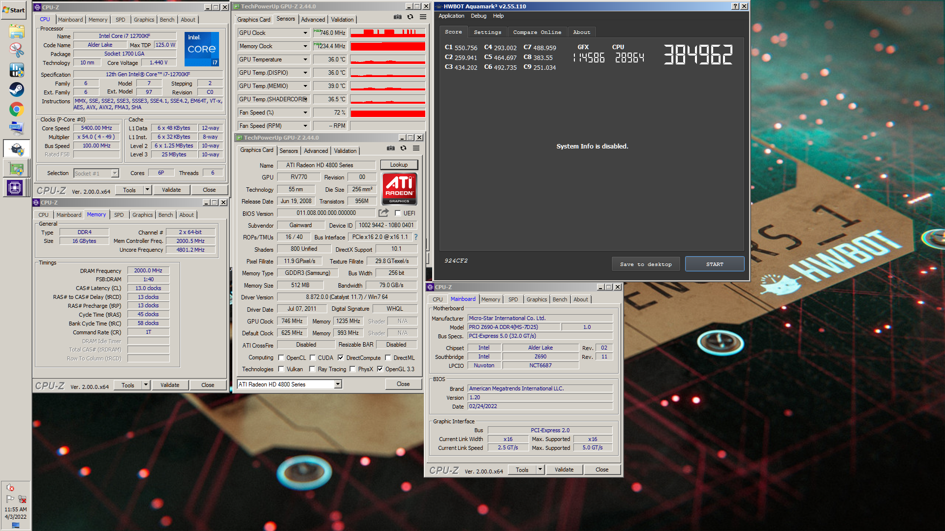Click the Lookup button in GPU-Z

coord(399,165)
